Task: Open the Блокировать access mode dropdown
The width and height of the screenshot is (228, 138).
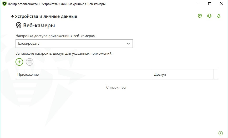Action: click(71, 44)
